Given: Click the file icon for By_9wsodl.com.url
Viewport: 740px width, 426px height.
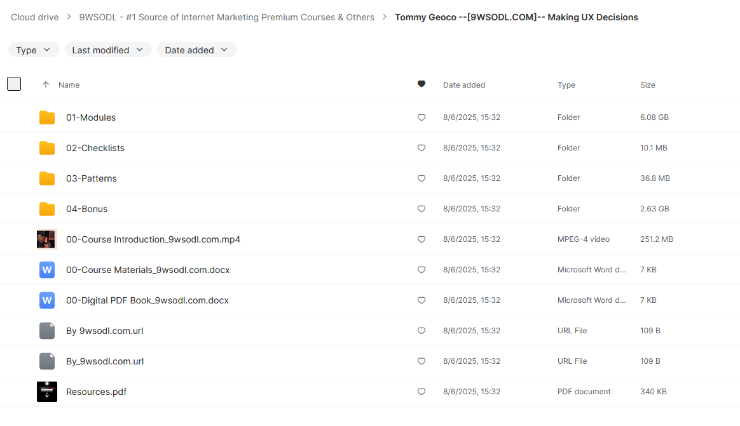Looking at the screenshot, I should point(47,361).
